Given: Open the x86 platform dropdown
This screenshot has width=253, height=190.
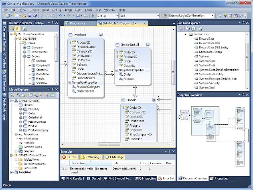Looking at the screenshot, I should [x=158, y=16].
